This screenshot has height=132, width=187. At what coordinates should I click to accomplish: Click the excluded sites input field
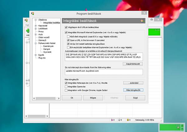tap(104, 72)
